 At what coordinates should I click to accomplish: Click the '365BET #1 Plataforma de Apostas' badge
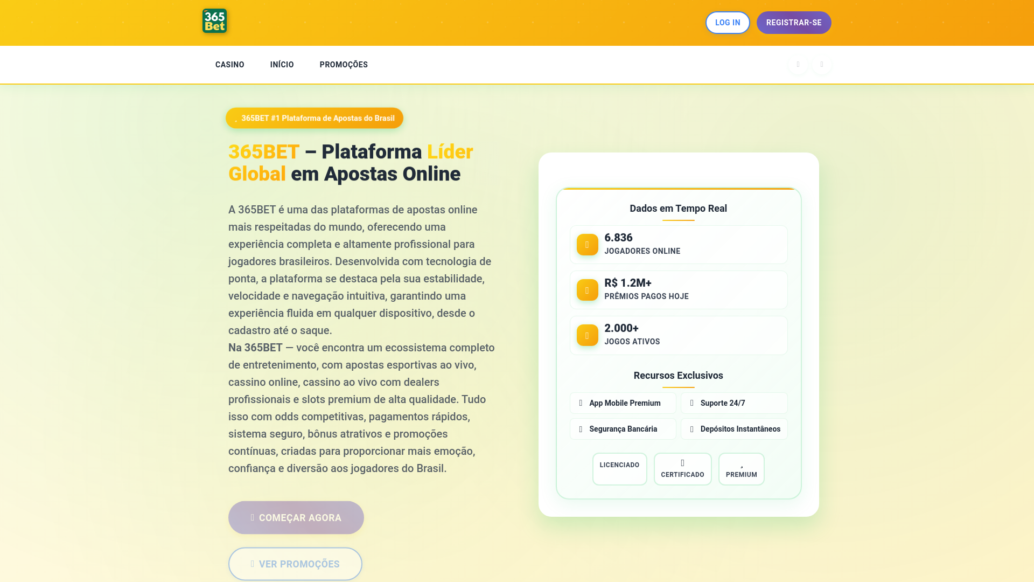tap(315, 118)
